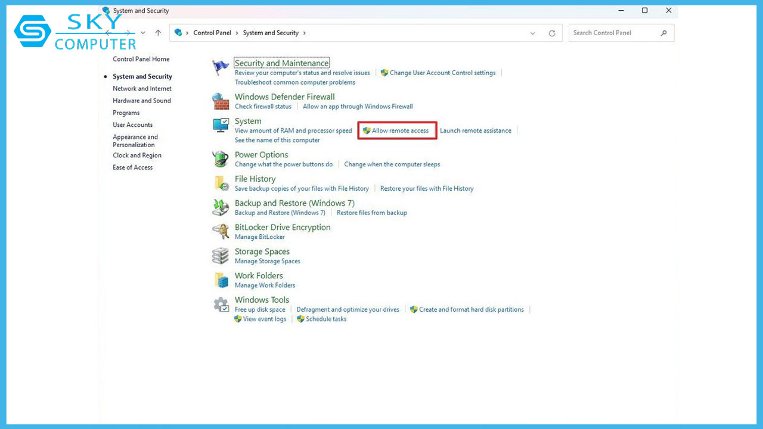Open Windows Tools heading
Viewport: 763px width, 429px height.
pyautogui.click(x=262, y=300)
